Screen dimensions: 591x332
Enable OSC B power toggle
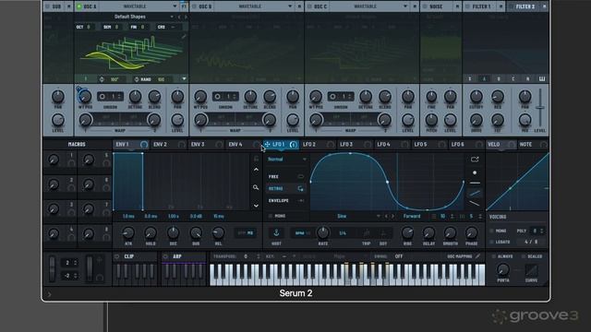[x=195, y=6]
